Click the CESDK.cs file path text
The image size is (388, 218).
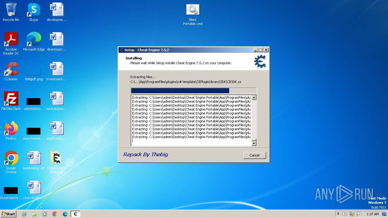186,82
